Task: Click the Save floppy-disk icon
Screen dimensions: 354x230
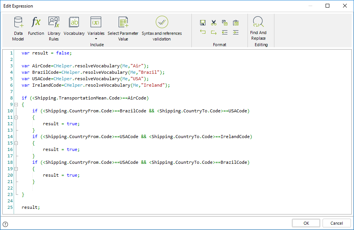Action: pos(203,23)
